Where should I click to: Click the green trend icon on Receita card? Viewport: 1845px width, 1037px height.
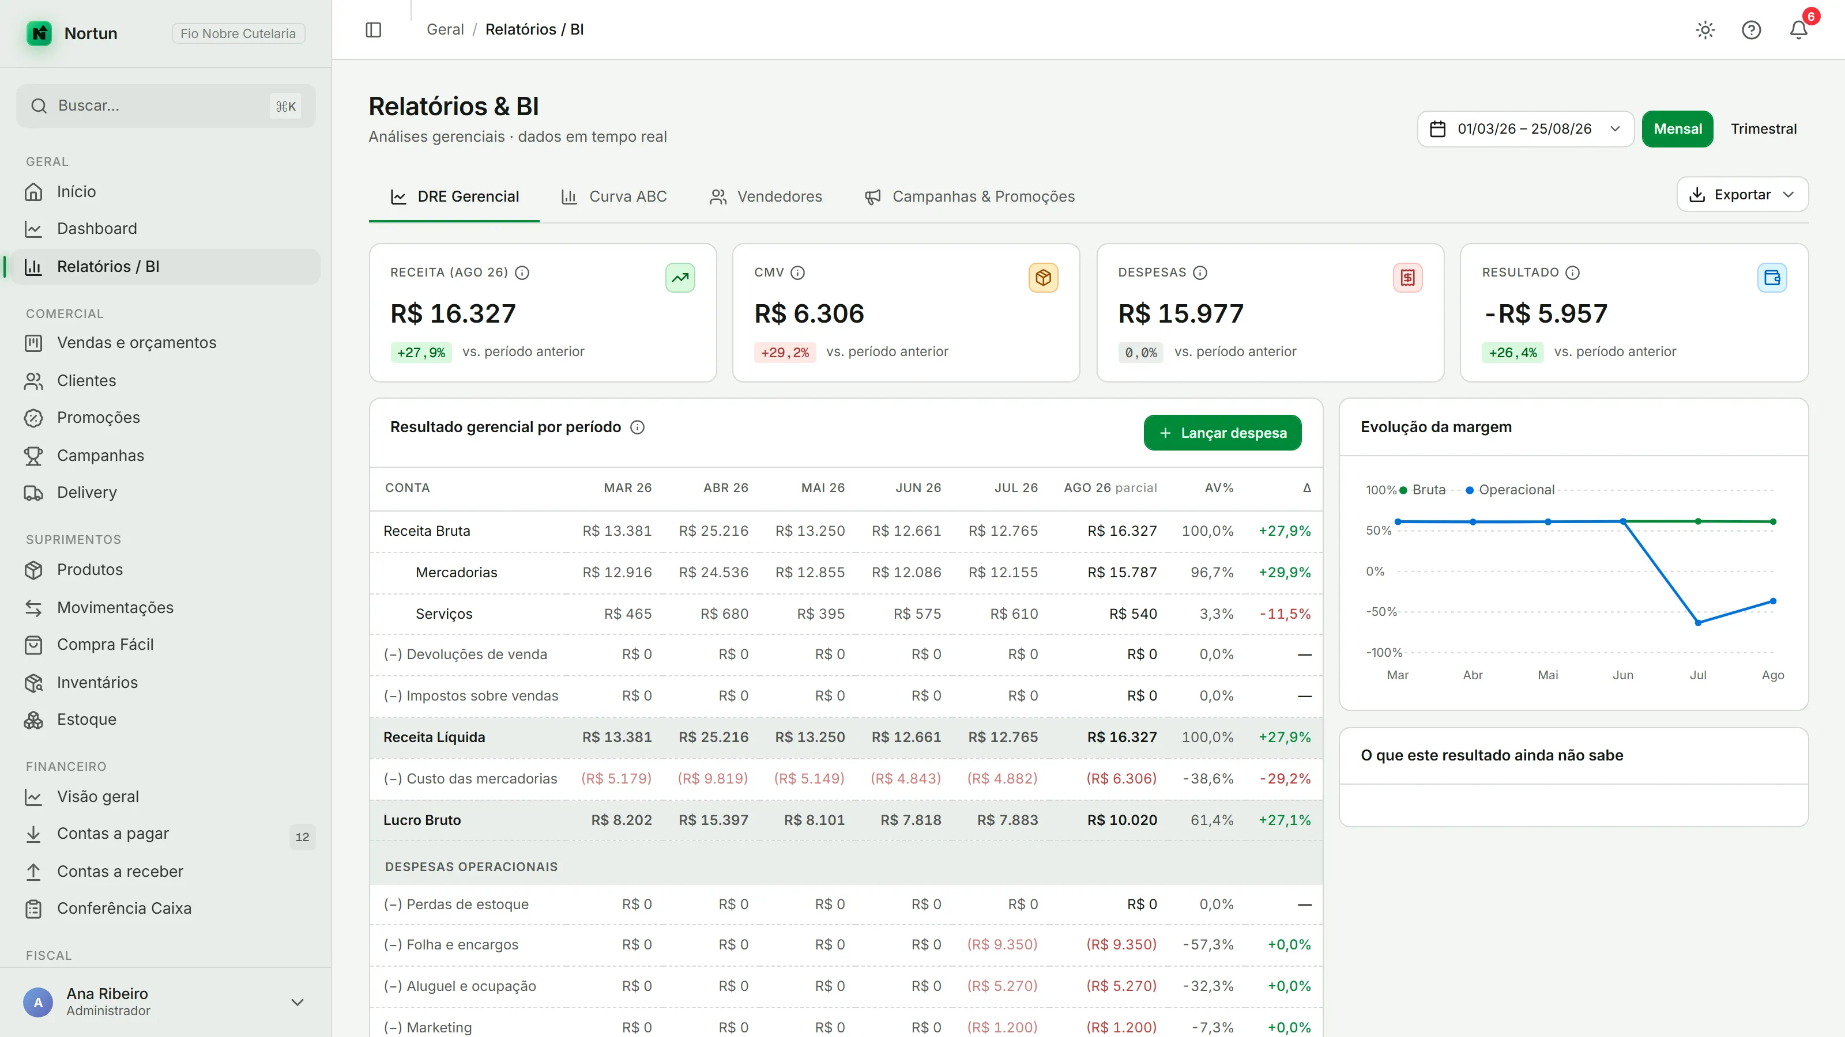click(680, 278)
